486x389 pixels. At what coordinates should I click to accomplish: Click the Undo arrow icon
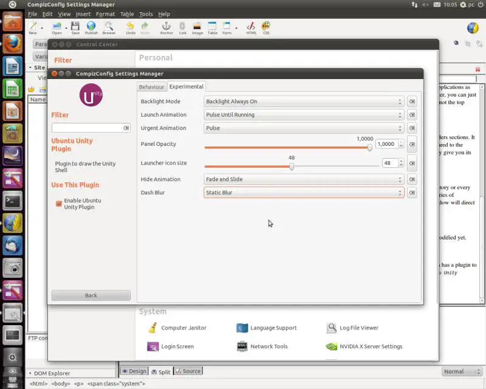(x=131, y=27)
